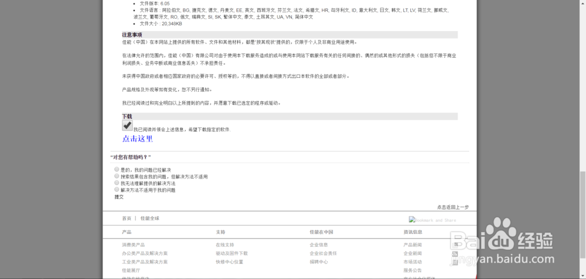Select radio 是的，我的问题已经解决
The width and height of the screenshot is (586, 279).
coord(117,170)
